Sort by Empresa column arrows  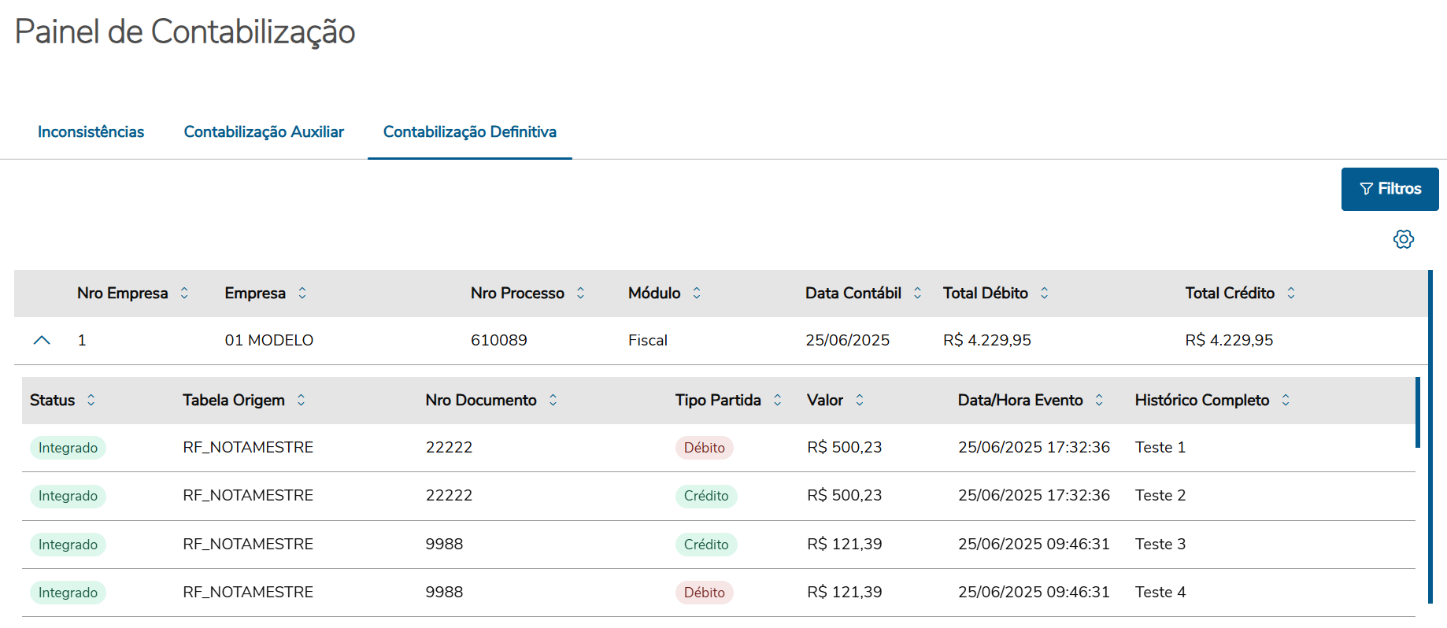[x=302, y=293]
